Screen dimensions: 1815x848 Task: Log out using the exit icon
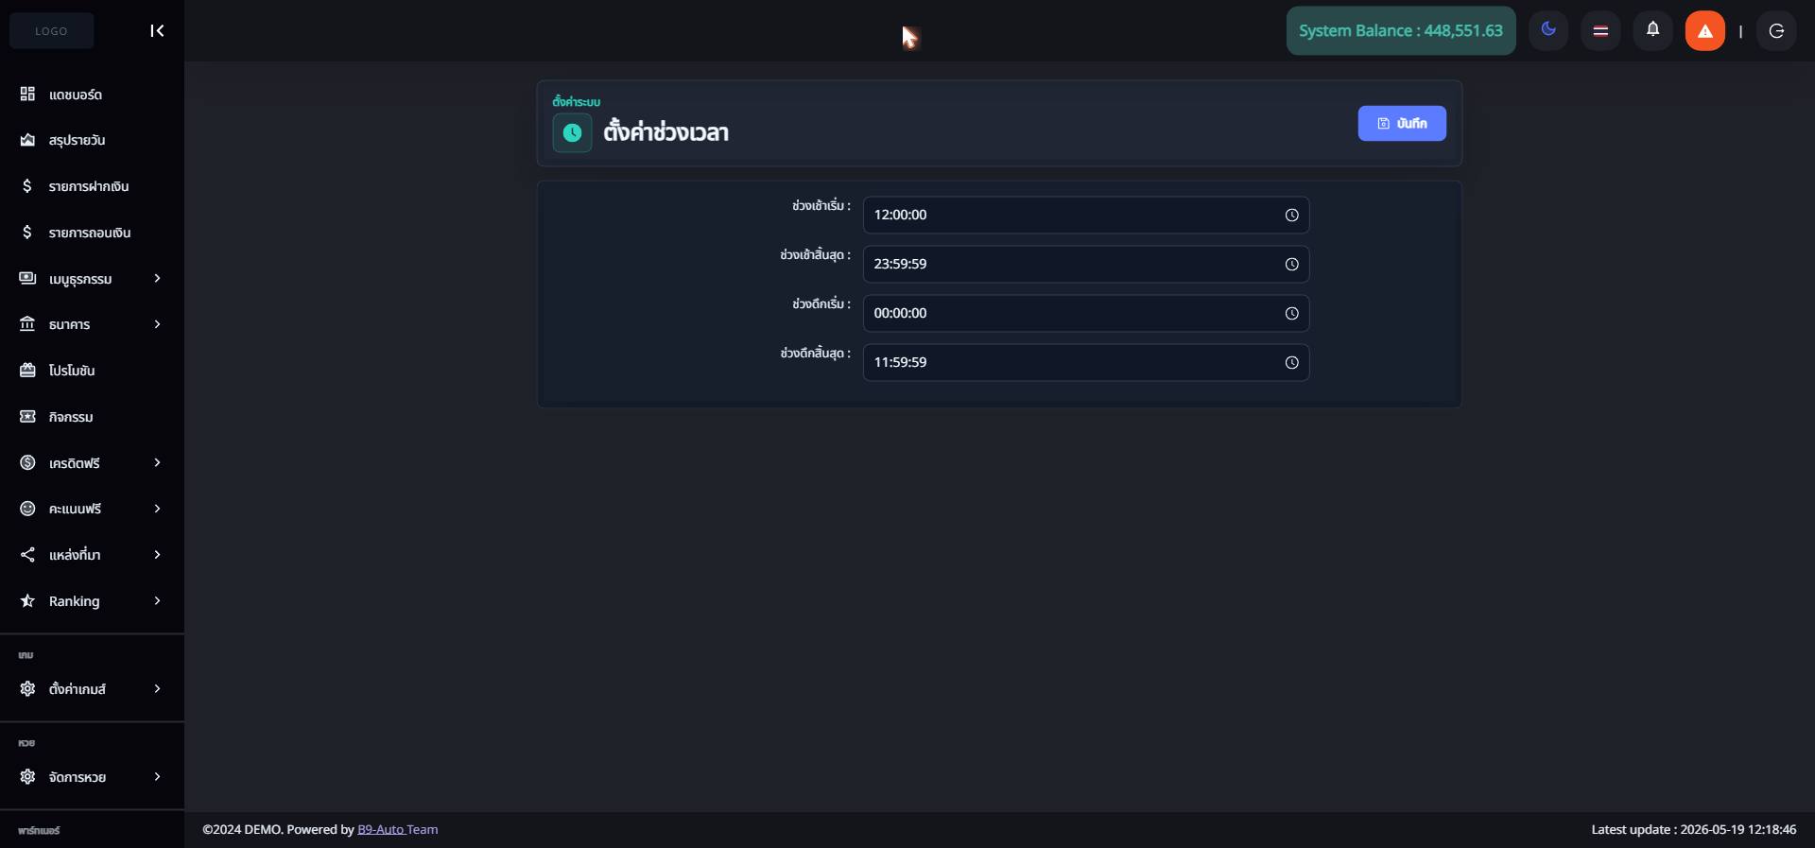pyautogui.click(x=1776, y=30)
